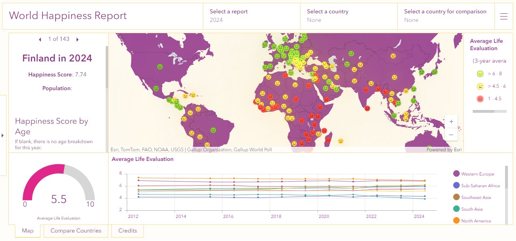Screen dimensions: 516x241
Task: Open the country comparison dropdown
Action: 446,16
